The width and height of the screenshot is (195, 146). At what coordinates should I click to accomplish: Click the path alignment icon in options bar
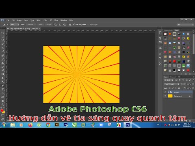point(60,25)
